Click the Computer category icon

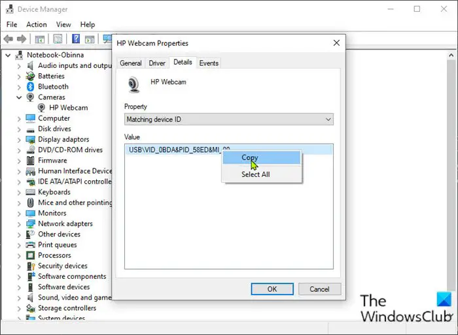point(30,118)
